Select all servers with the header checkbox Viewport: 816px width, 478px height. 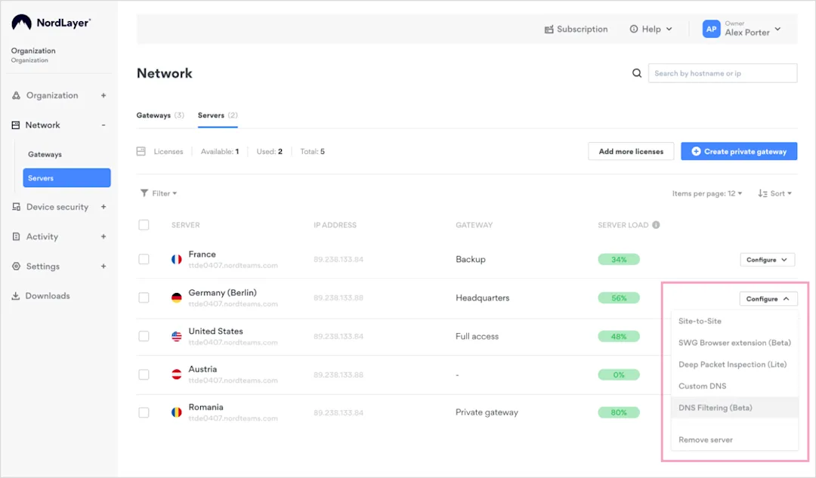pyautogui.click(x=144, y=224)
